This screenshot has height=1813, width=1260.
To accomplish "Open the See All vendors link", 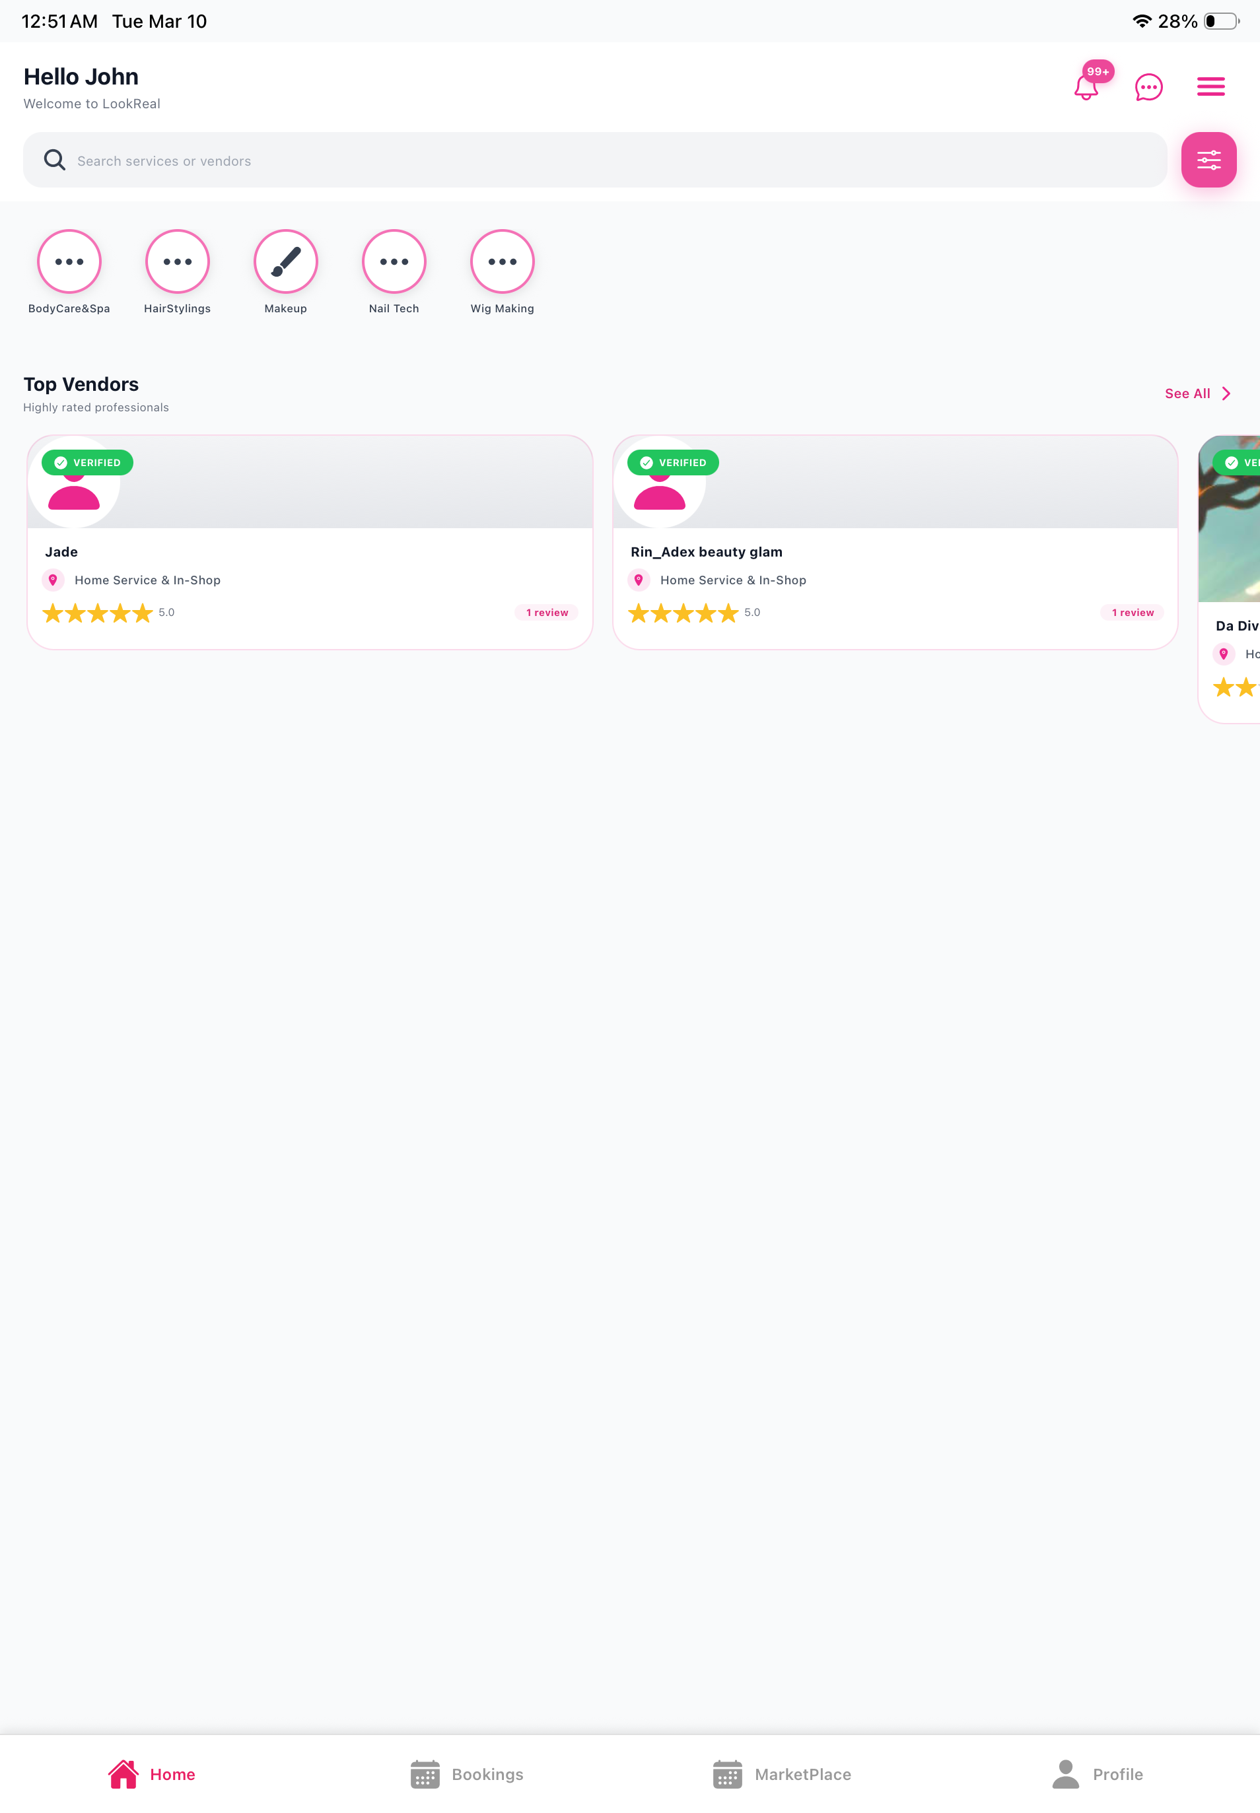I will click(x=1187, y=393).
